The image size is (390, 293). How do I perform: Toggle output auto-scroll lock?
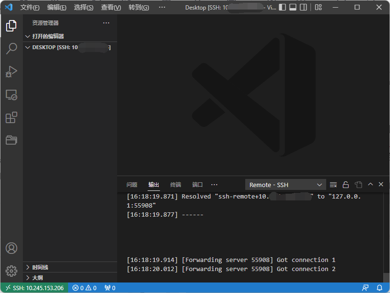pyautogui.click(x=346, y=185)
